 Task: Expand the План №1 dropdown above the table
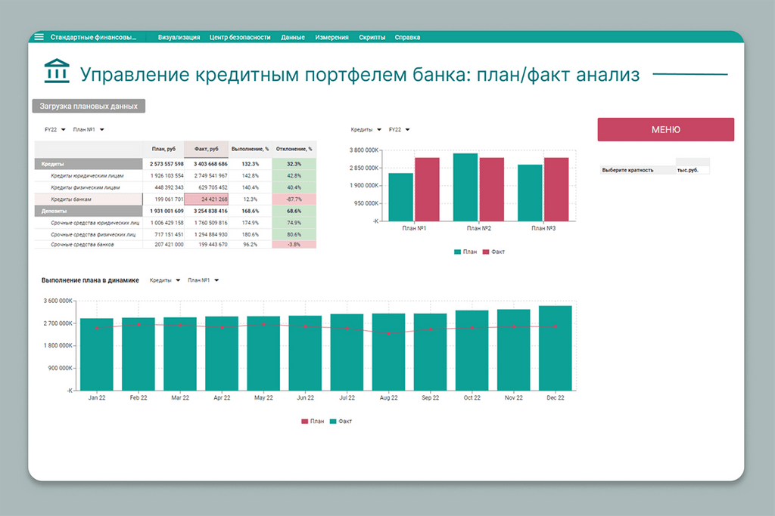click(x=89, y=129)
